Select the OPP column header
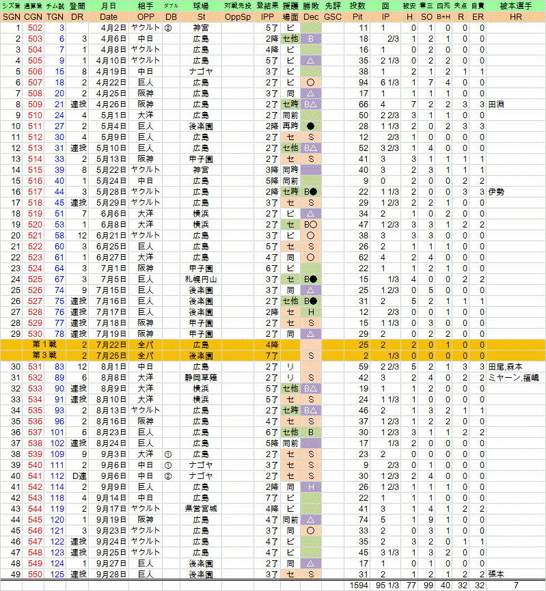 coord(146,17)
